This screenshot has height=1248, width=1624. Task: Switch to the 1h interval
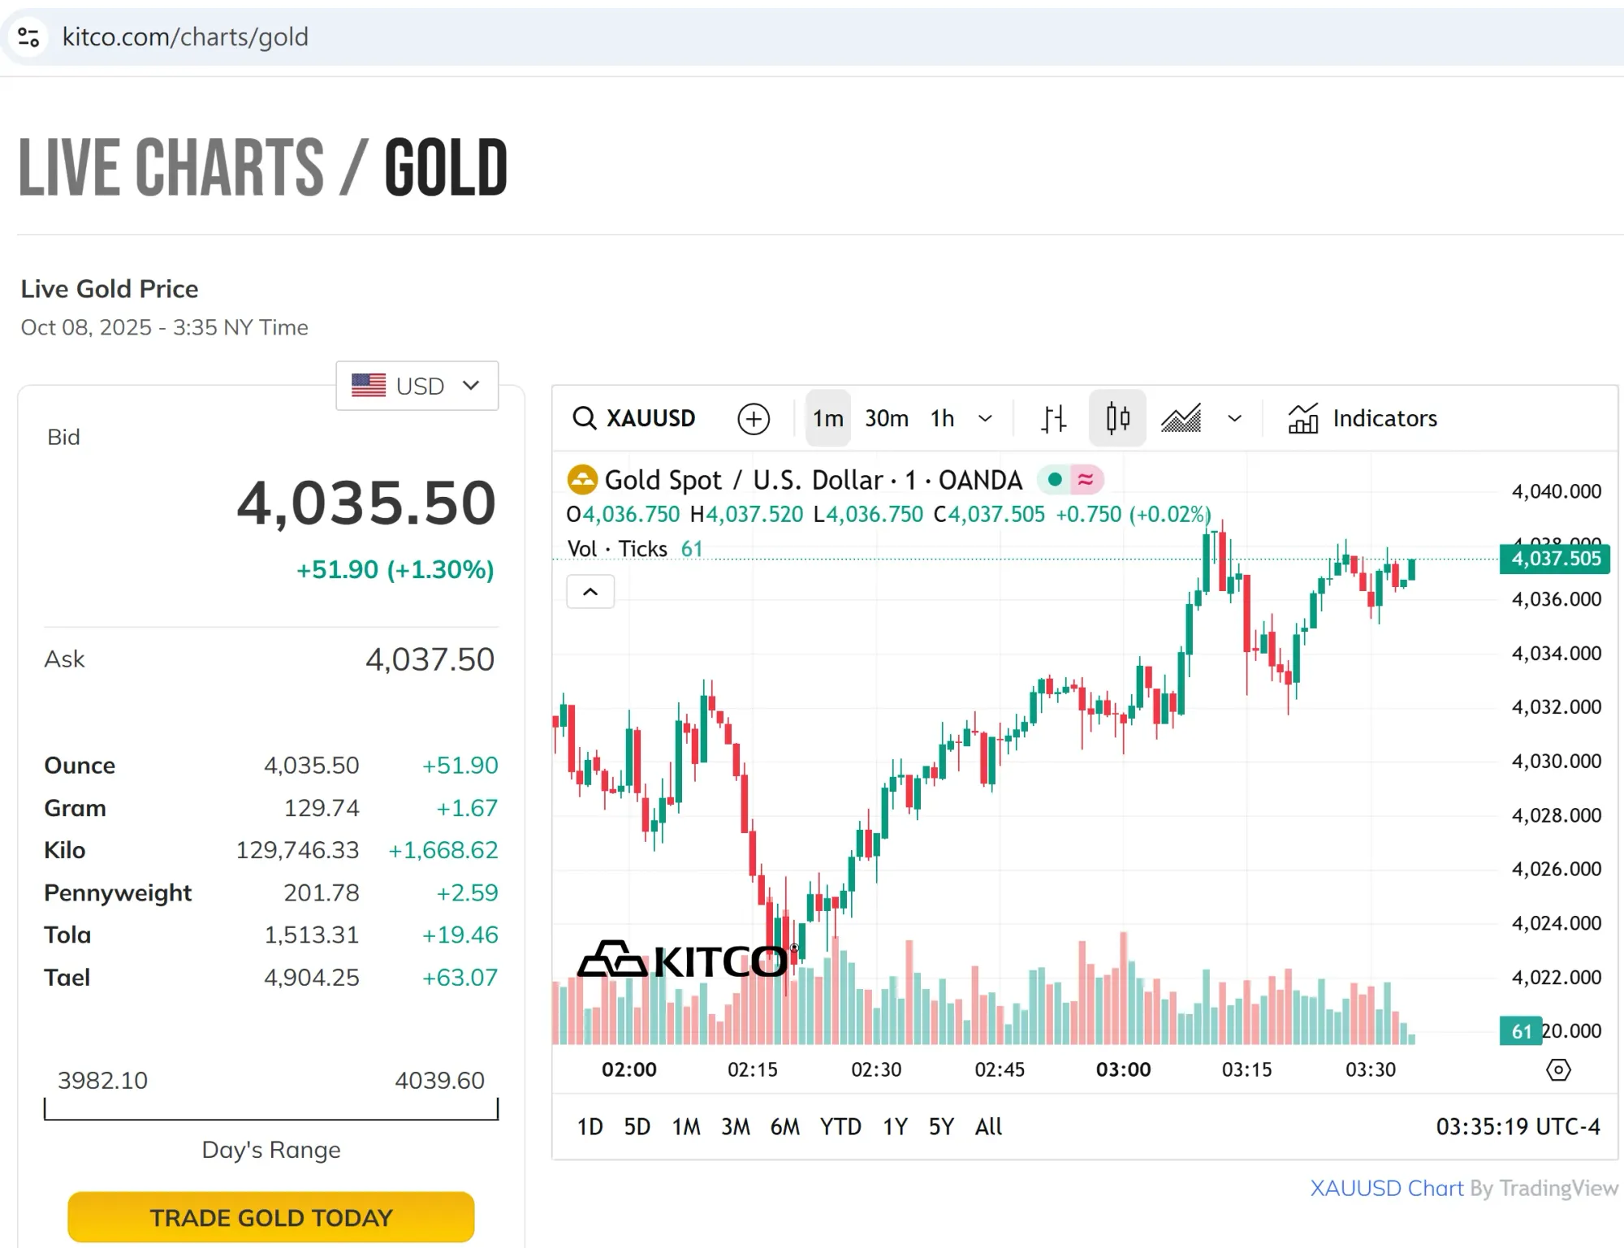(942, 418)
